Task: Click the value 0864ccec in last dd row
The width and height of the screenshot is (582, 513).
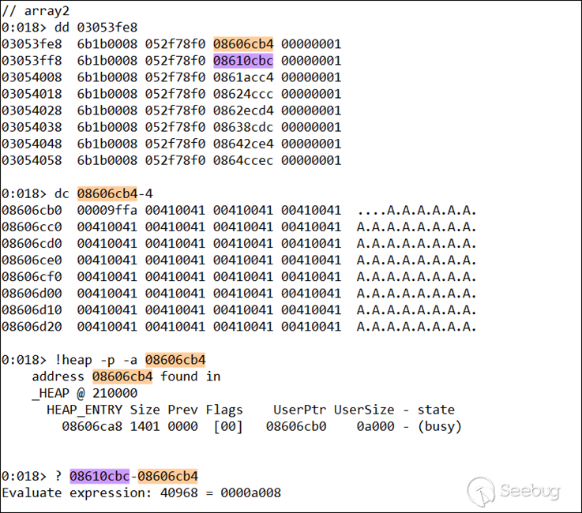Action: click(243, 160)
